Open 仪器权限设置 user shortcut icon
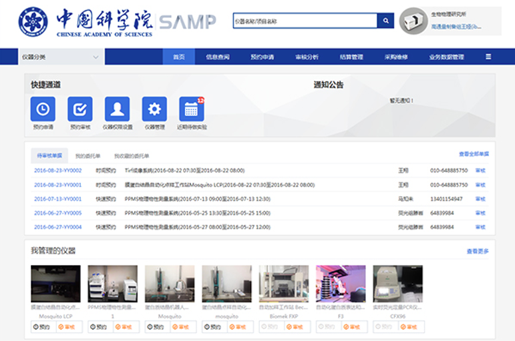The width and height of the screenshot is (515, 341). pos(118,109)
